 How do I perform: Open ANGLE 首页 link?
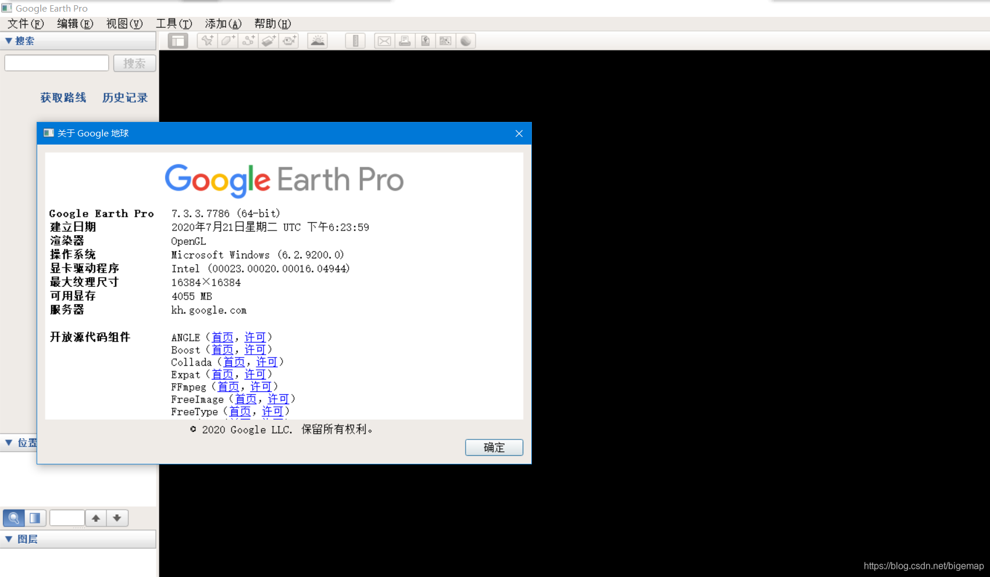[223, 337]
